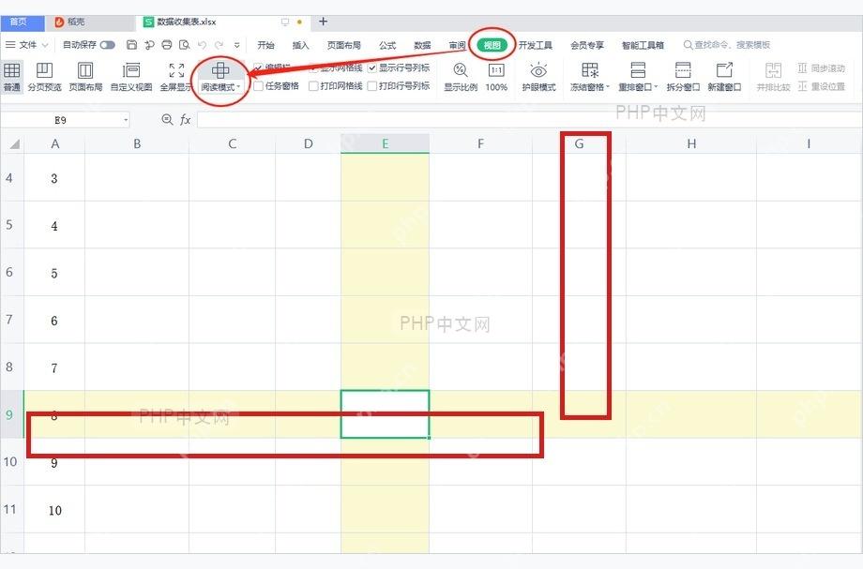This screenshot has width=863, height=569.
Task: Expand the 文件 menu chevron
Action: pyautogui.click(x=45, y=45)
